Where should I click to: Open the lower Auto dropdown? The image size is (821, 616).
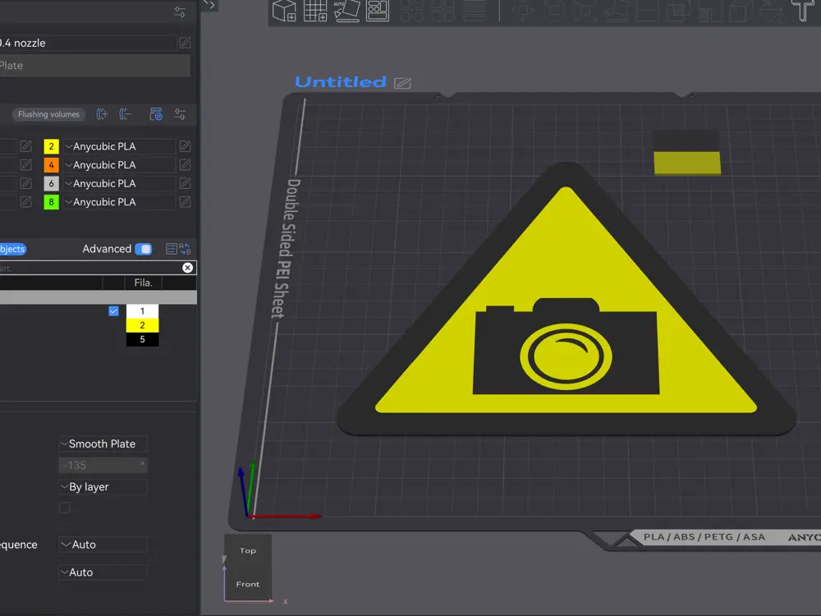pyautogui.click(x=103, y=572)
